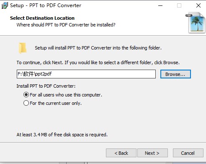Cancel the PPT to PDF setup
206x164 pixels.
[188, 153]
